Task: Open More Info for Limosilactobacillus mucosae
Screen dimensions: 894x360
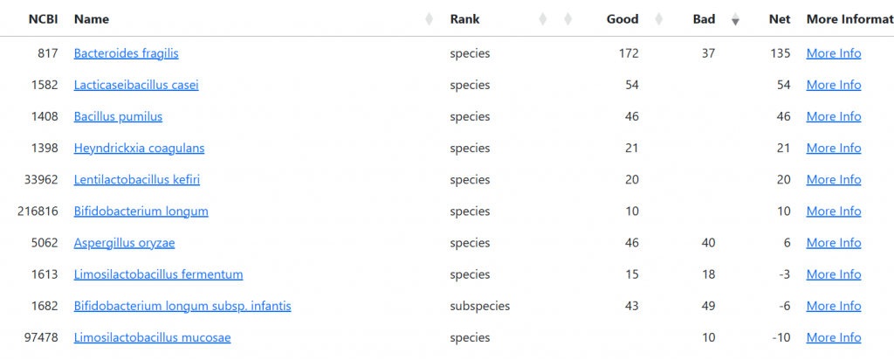Action: [x=834, y=338]
